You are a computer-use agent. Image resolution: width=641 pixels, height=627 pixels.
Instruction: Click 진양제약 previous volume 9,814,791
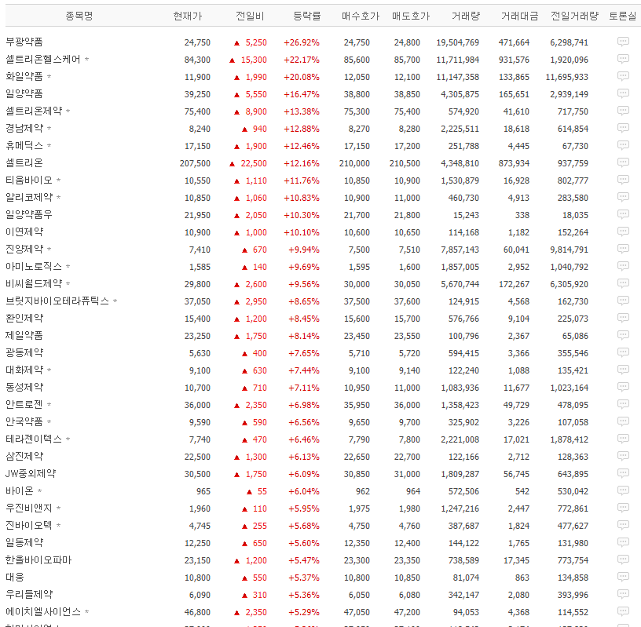coord(569,250)
